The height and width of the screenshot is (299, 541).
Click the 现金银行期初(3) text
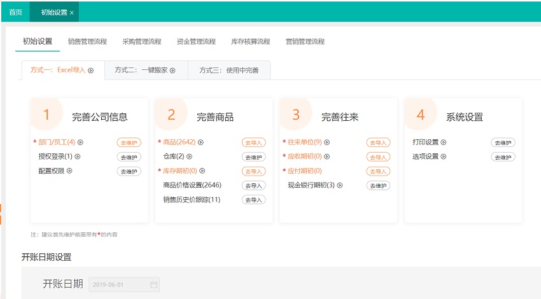pyautogui.click(x=311, y=185)
